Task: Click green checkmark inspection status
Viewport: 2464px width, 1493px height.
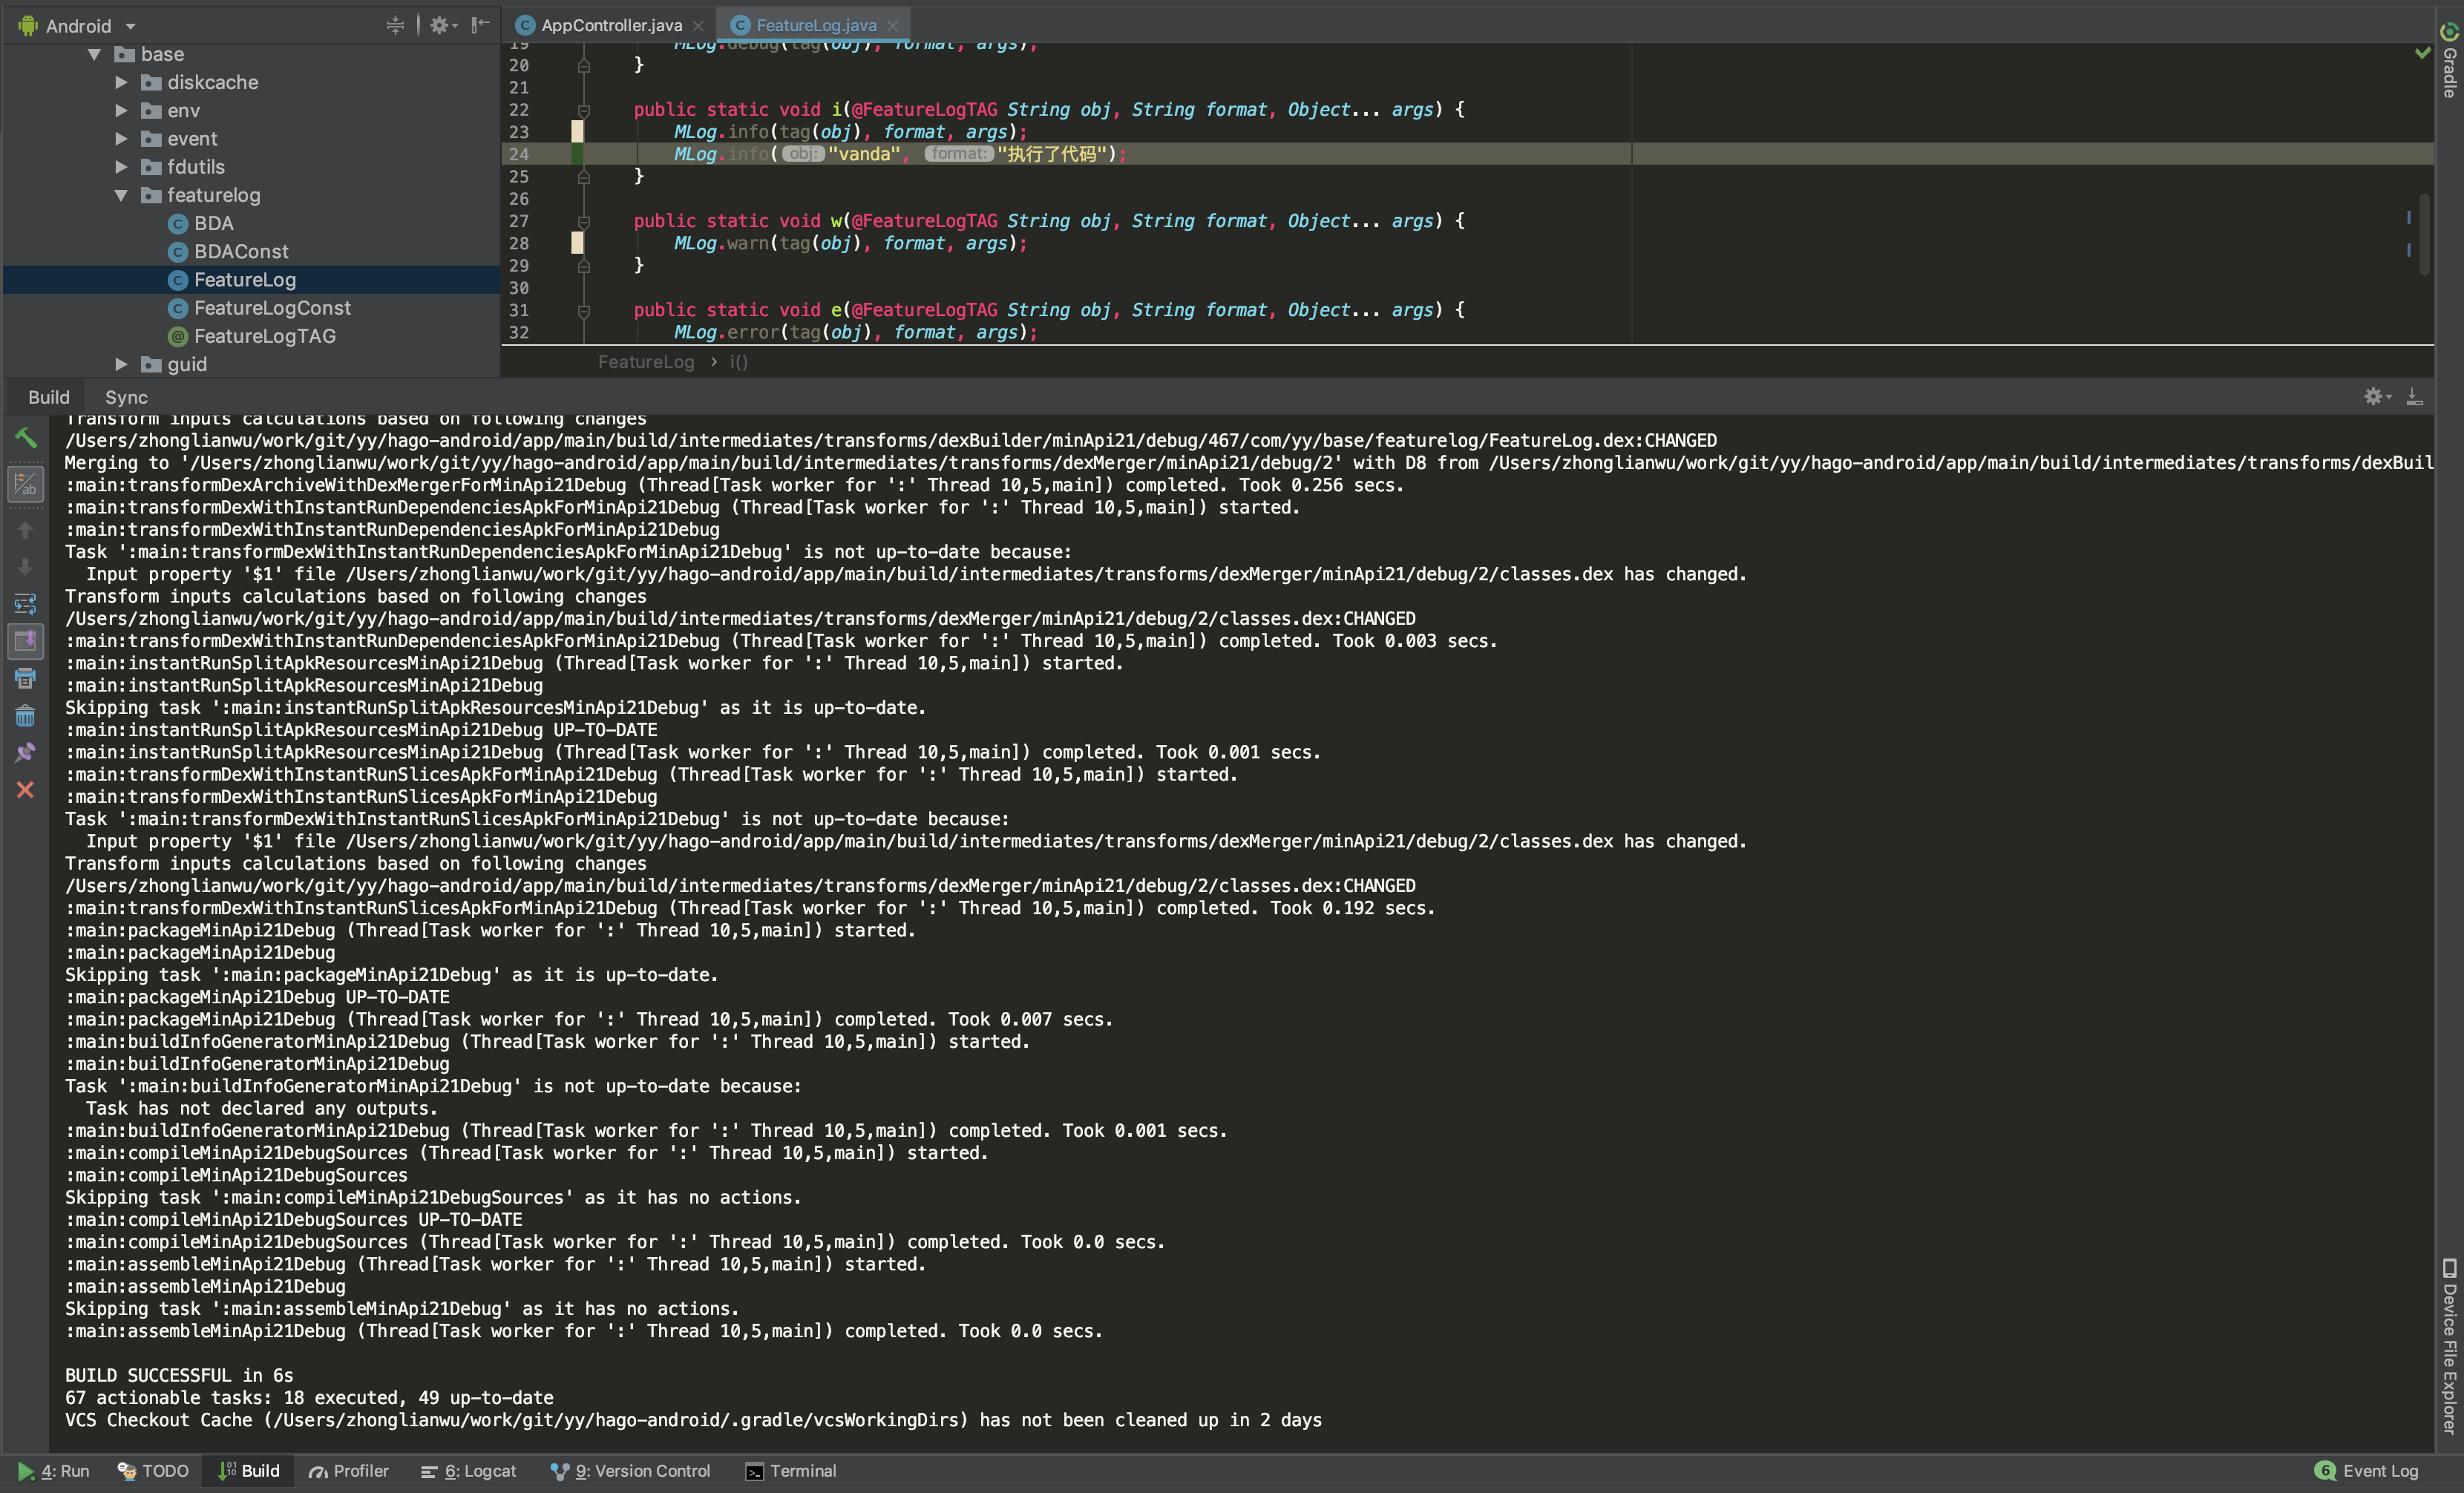Action: click(x=2422, y=53)
